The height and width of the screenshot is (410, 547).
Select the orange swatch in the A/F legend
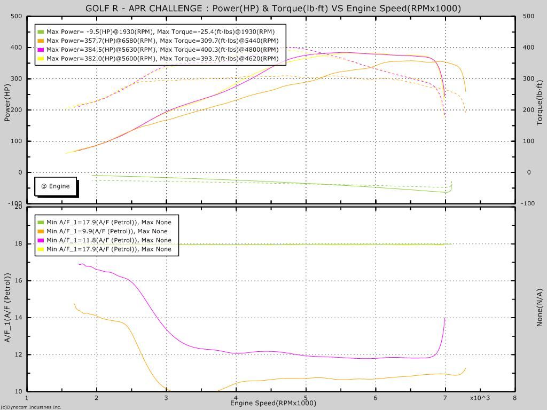41,232
